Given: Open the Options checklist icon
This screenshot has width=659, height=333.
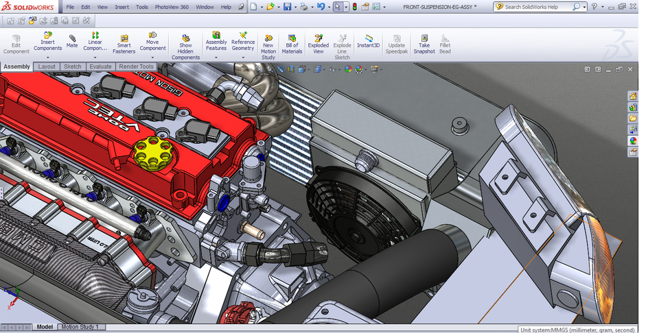Looking at the screenshot, I should point(376,7).
